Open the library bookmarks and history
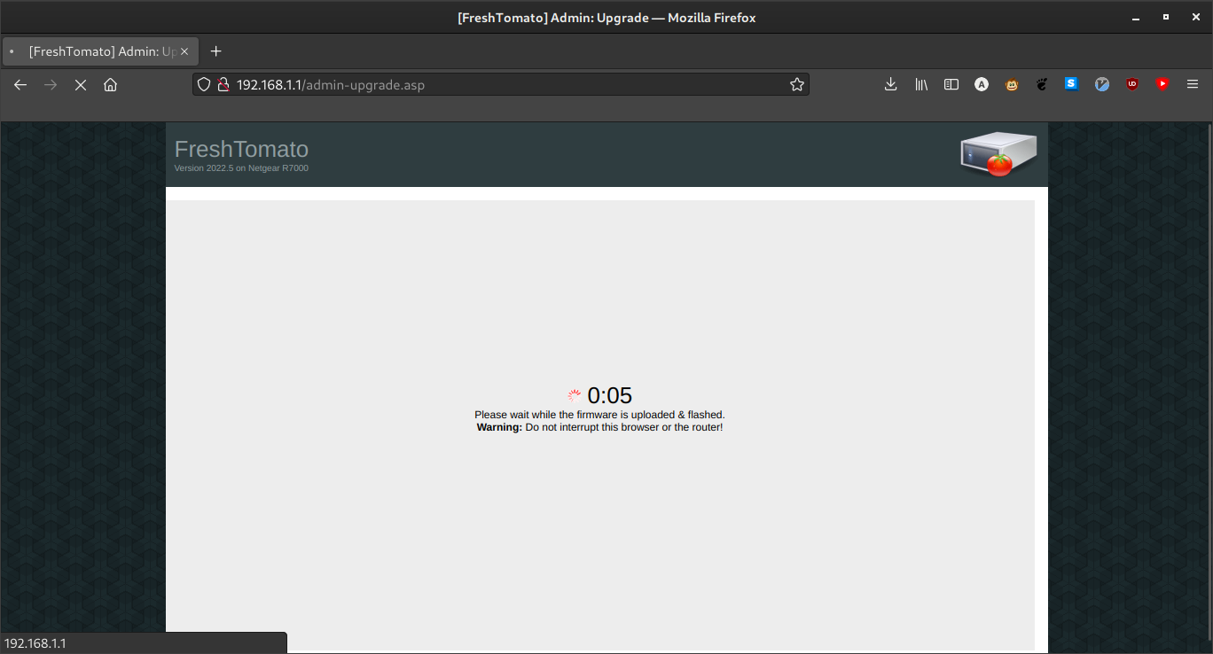This screenshot has width=1213, height=654. (921, 84)
